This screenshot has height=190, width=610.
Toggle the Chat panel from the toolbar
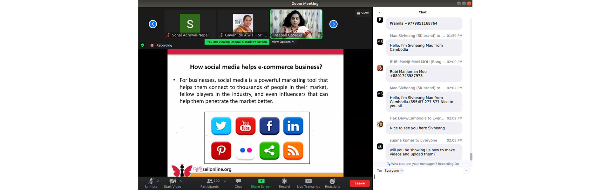(238, 183)
